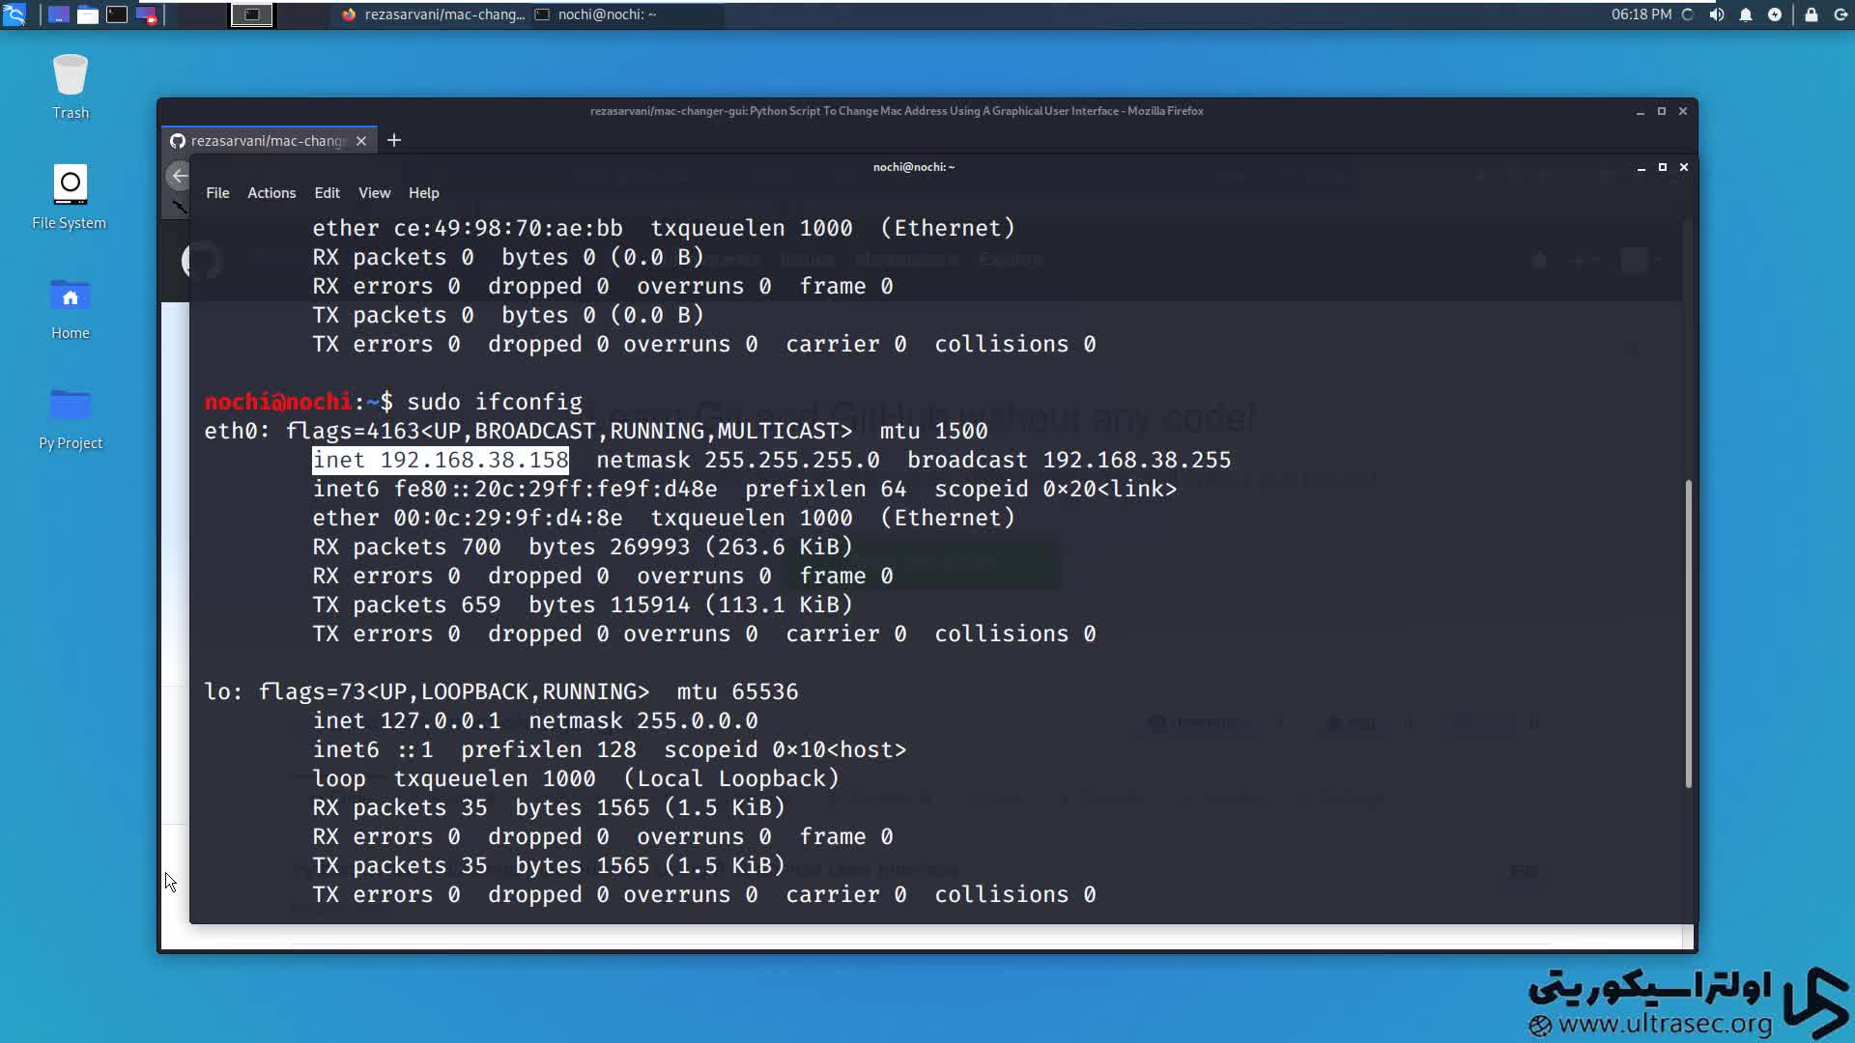Open the terminal Edit menu

[x=327, y=193]
